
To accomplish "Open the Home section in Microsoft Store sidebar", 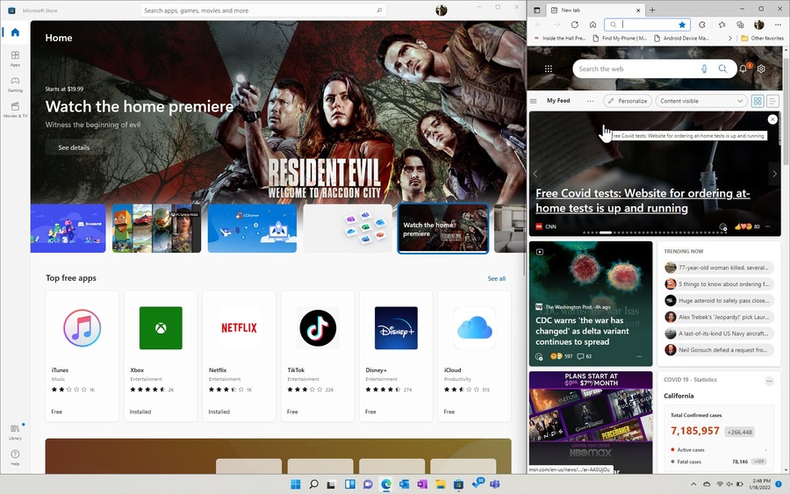I will click(15, 32).
